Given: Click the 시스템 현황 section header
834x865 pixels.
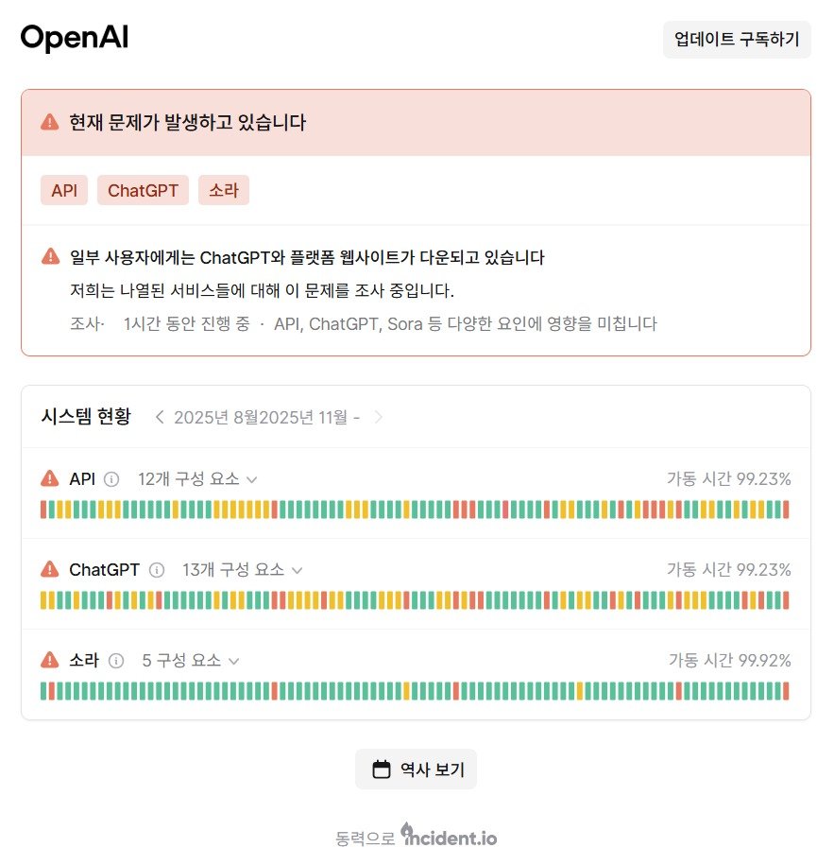Looking at the screenshot, I should tap(86, 414).
